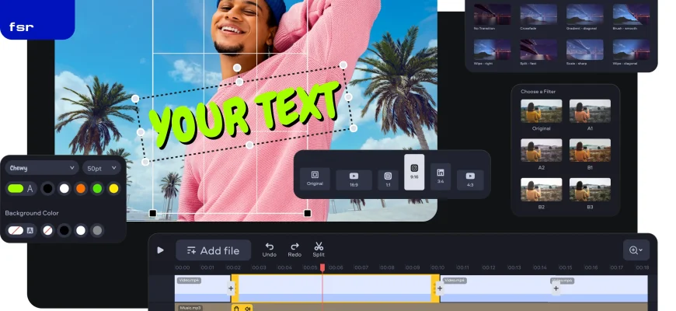Select the Wipe diagonal transition
The width and height of the screenshot is (676, 311).
[x=631, y=50]
